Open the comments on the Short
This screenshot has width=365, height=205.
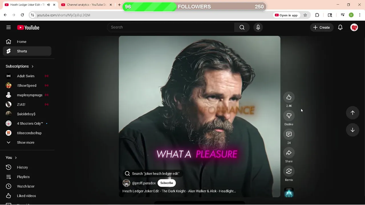coord(289,134)
